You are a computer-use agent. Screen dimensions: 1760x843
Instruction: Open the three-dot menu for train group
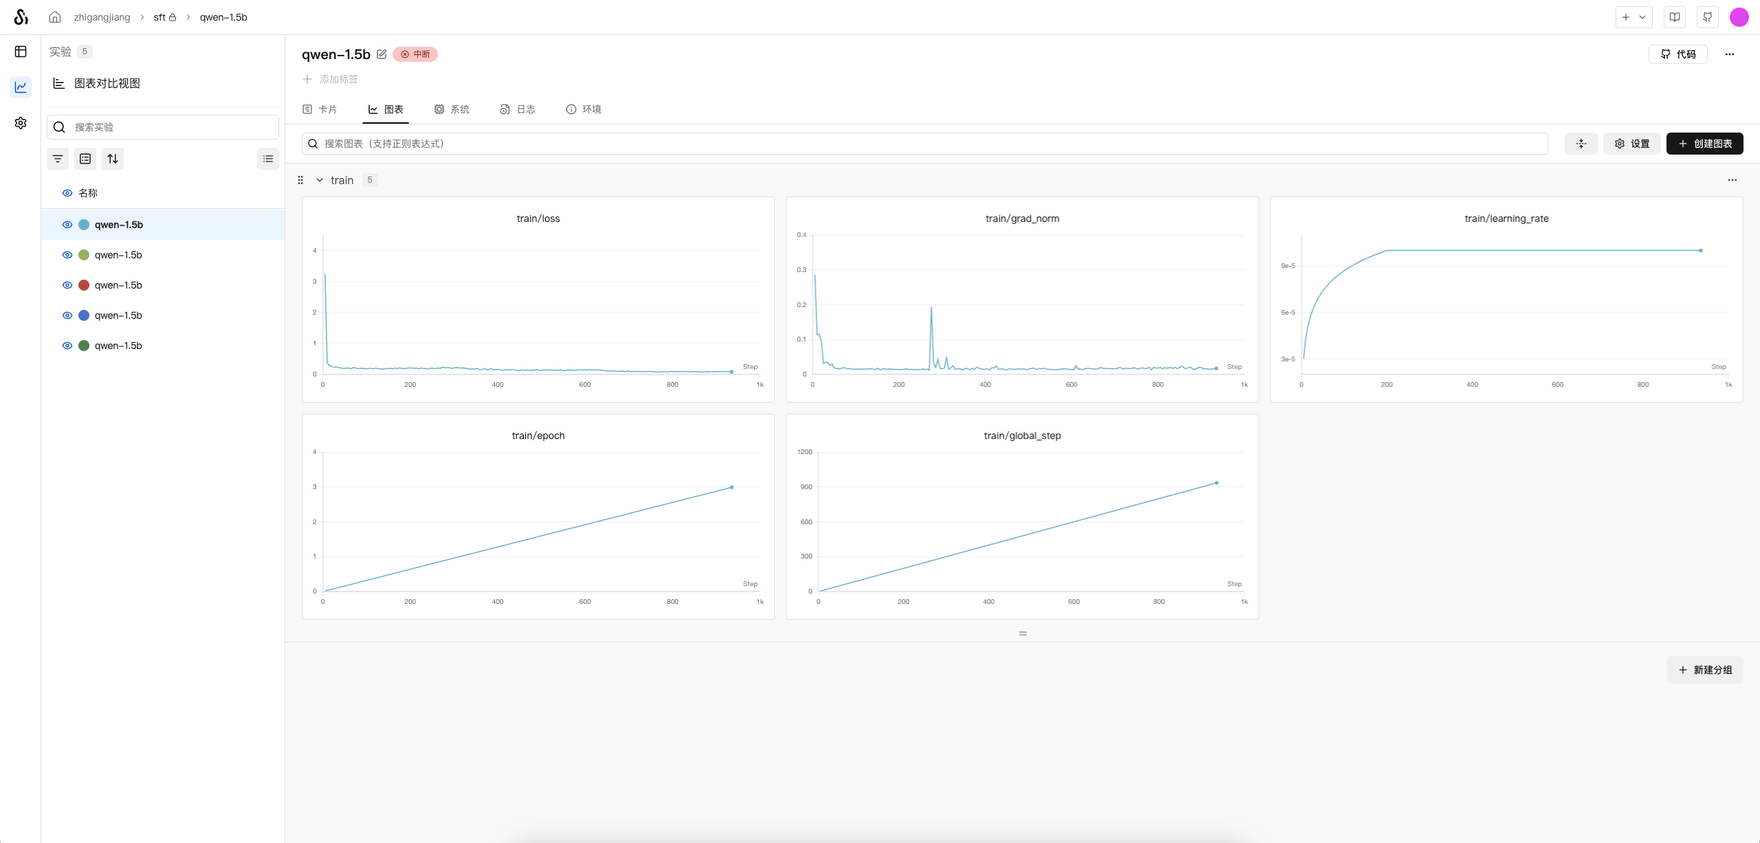[x=1732, y=180]
